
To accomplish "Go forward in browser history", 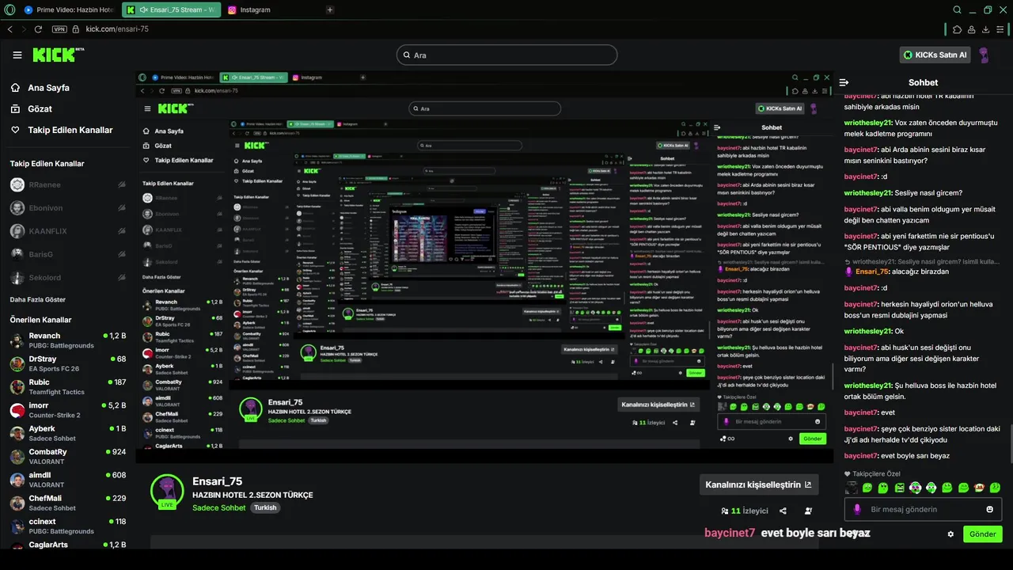I will pos(23,29).
